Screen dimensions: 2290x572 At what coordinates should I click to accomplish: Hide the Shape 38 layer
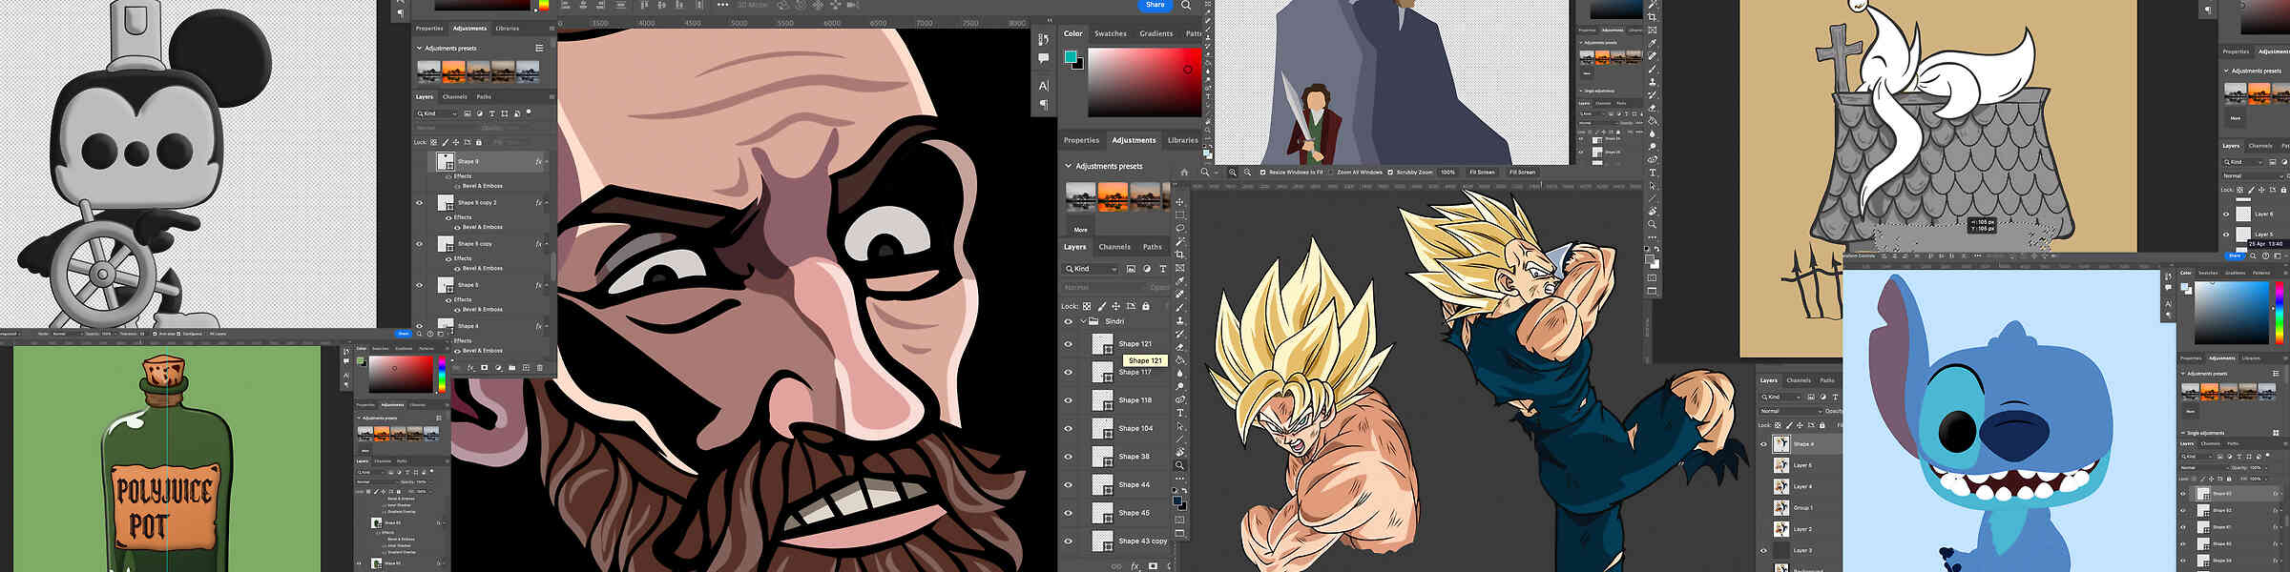[x=1069, y=457]
